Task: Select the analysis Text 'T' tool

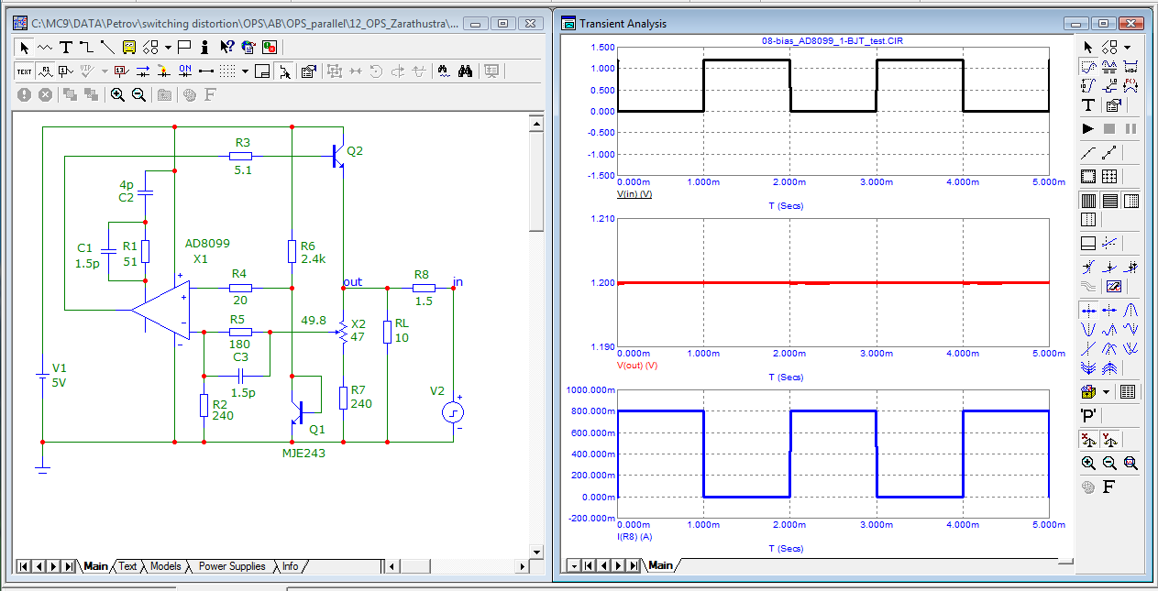Action: (1088, 105)
